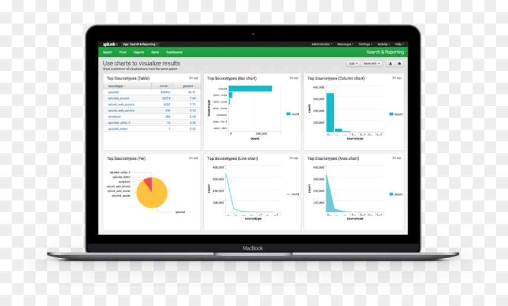Open the Edit dropdown button
This screenshot has width=508, height=306.
[353, 64]
